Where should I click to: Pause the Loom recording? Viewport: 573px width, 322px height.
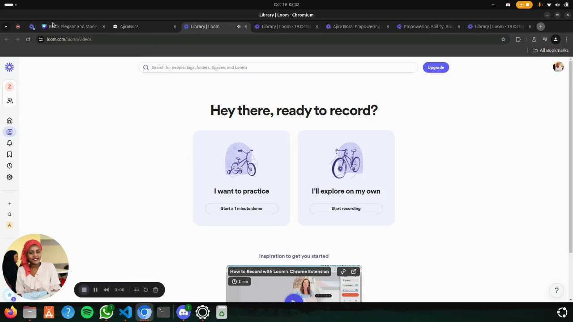click(95, 290)
